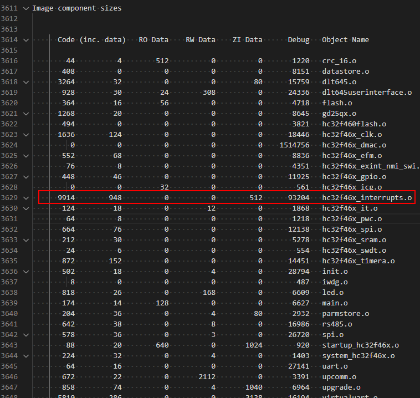Click the 'Image component sizes' heading text
The image size is (420, 398).
(x=77, y=8)
